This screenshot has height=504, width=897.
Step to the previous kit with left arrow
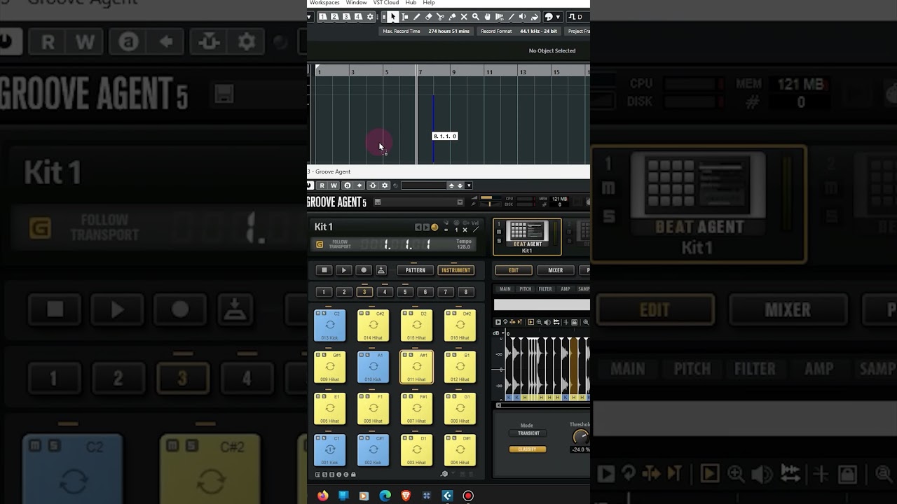tap(418, 227)
